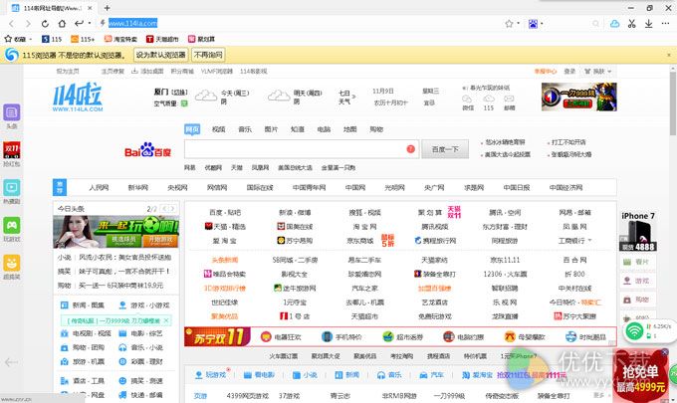Open the 七日天气 seven-day forecast
This screenshot has width=677, height=403.
coord(346,98)
